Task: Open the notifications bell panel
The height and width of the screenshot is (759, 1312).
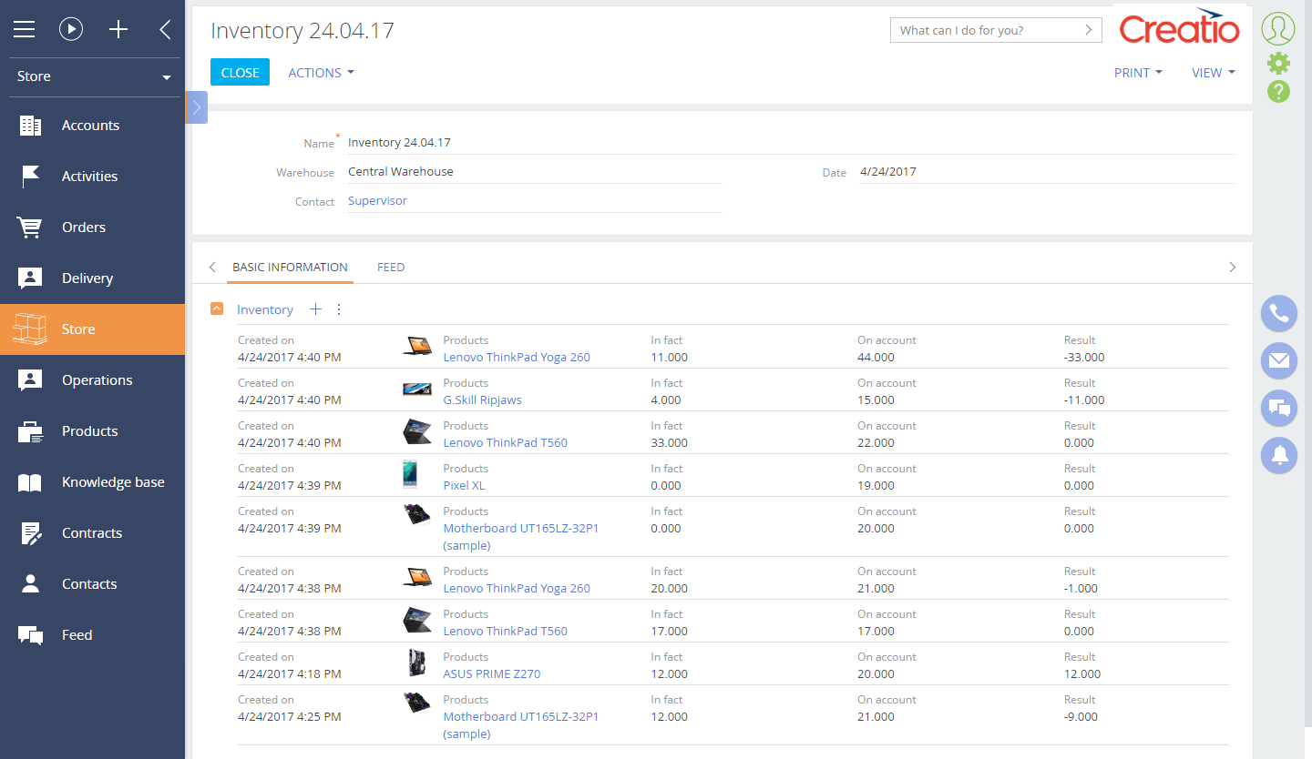Action: (x=1278, y=454)
